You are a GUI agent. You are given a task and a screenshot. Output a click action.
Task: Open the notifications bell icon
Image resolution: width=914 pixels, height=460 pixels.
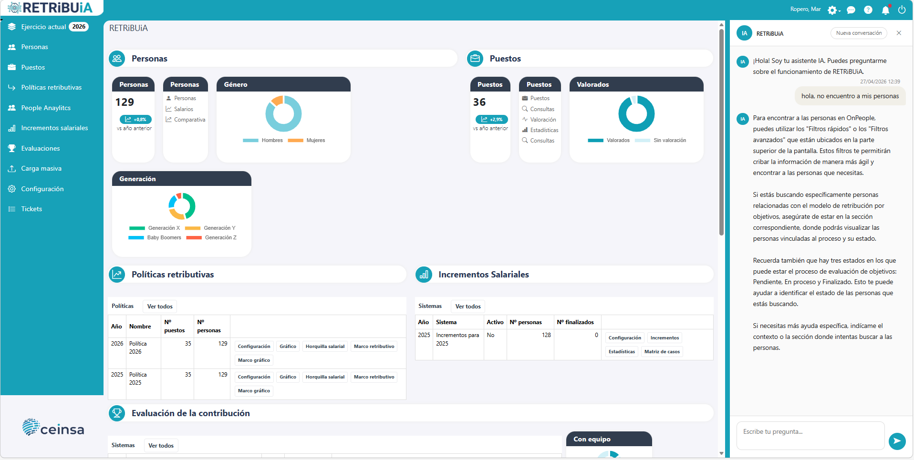coord(885,10)
